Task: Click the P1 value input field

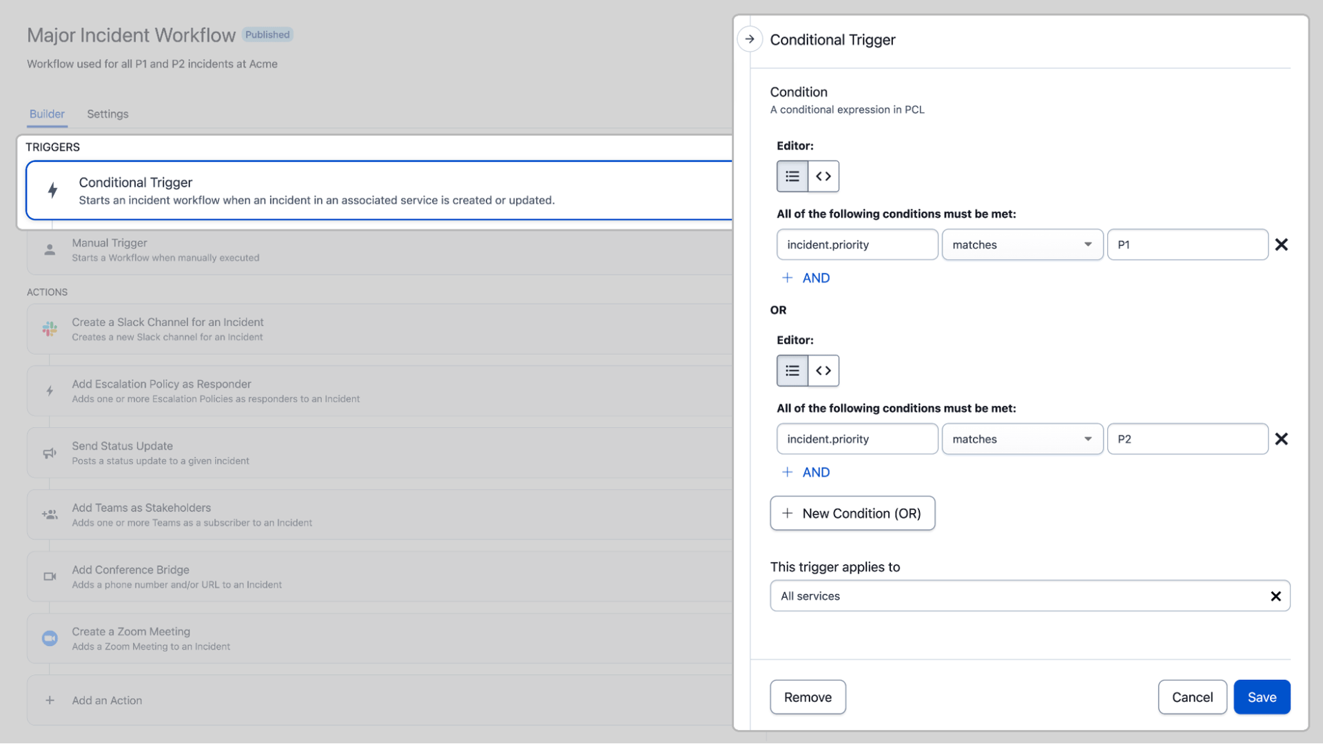Action: point(1187,245)
